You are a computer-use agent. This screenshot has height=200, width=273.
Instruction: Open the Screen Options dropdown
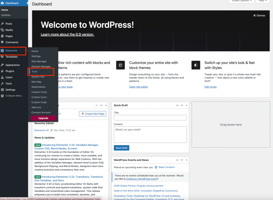pos(242,1)
